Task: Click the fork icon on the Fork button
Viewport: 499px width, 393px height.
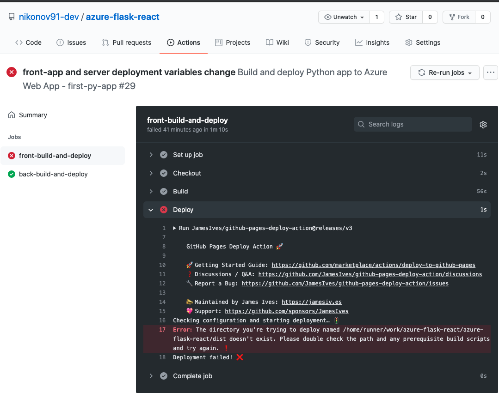Action: 452,17
